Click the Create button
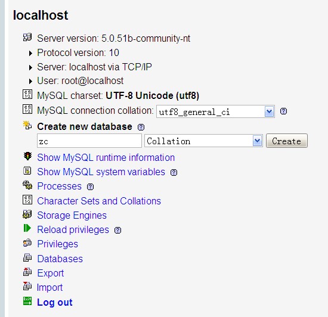328x317 pixels. click(287, 141)
